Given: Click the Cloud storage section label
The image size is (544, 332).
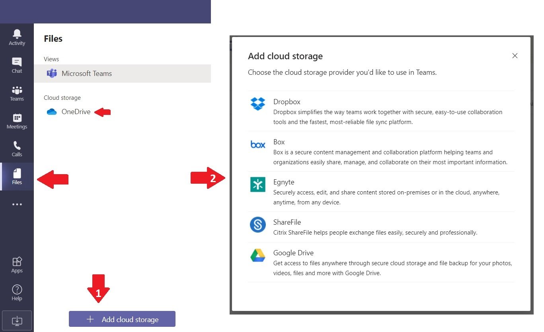Looking at the screenshot, I should 62,98.
